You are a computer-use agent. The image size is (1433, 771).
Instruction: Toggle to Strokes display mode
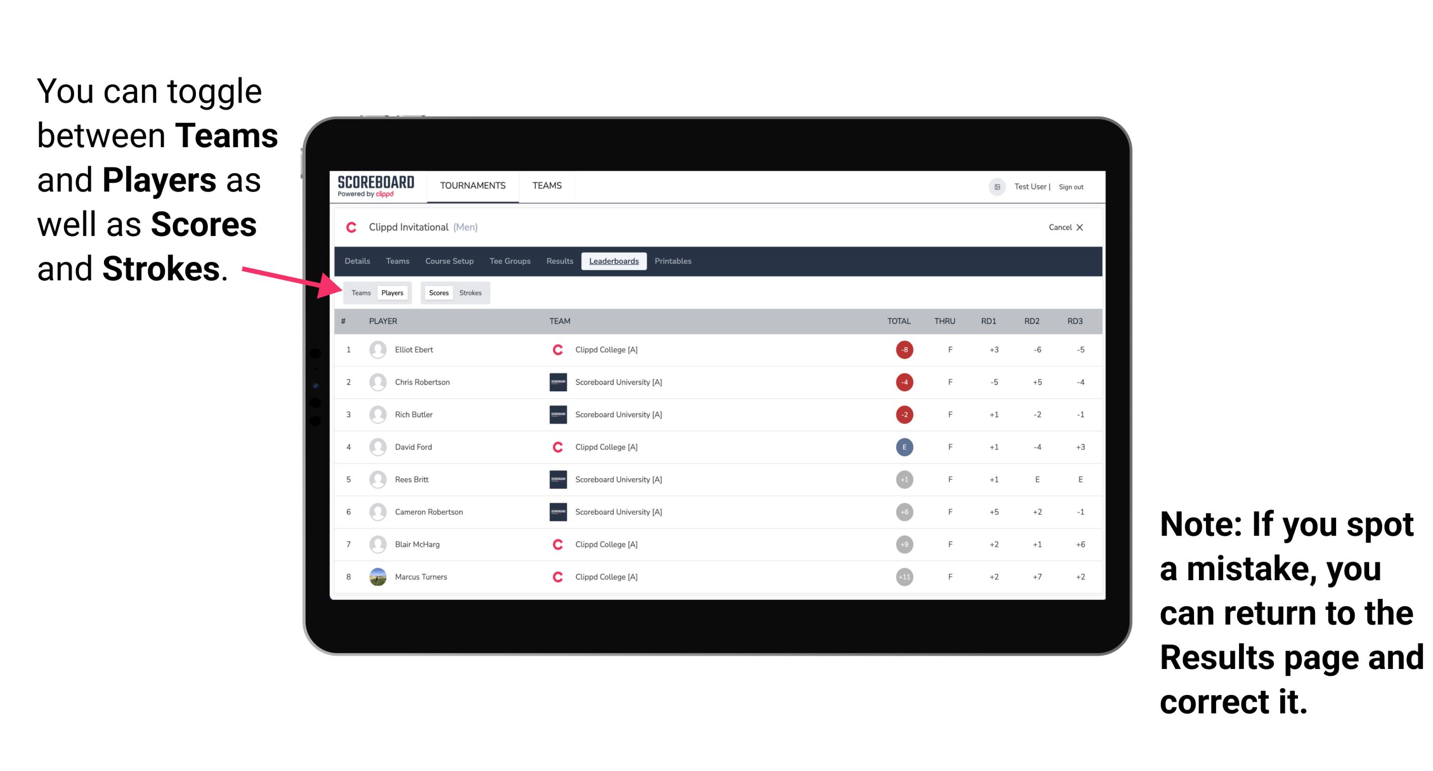[x=471, y=292]
